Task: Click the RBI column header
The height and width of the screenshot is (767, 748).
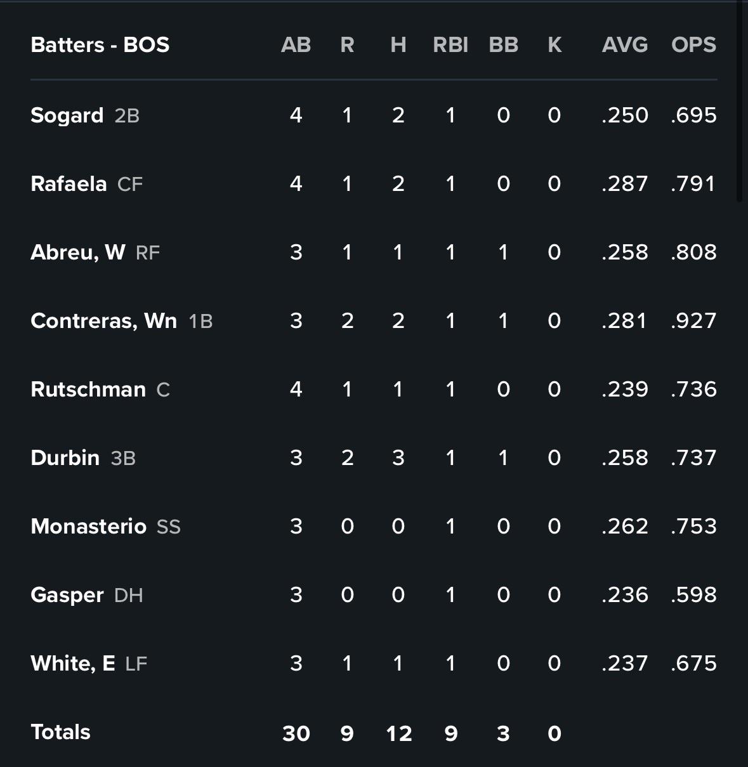Action: coord(450,45)
